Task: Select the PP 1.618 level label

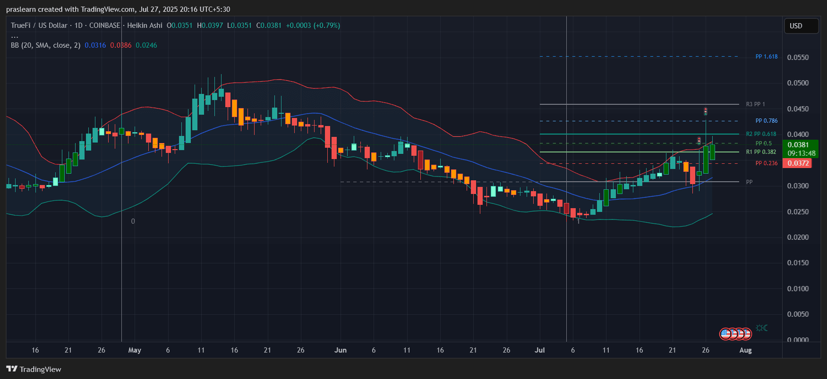Action: tap(766, 57)
